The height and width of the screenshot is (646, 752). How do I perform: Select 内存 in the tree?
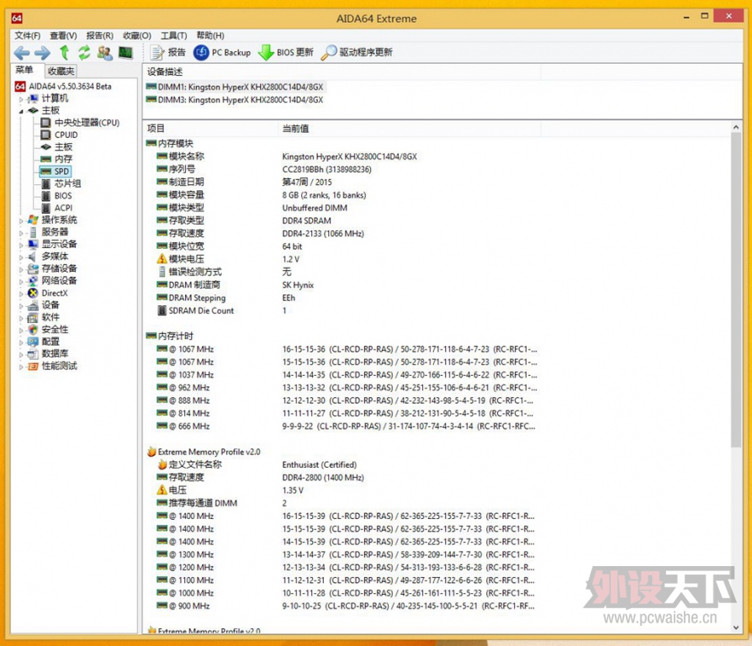[x=63, y=159]
